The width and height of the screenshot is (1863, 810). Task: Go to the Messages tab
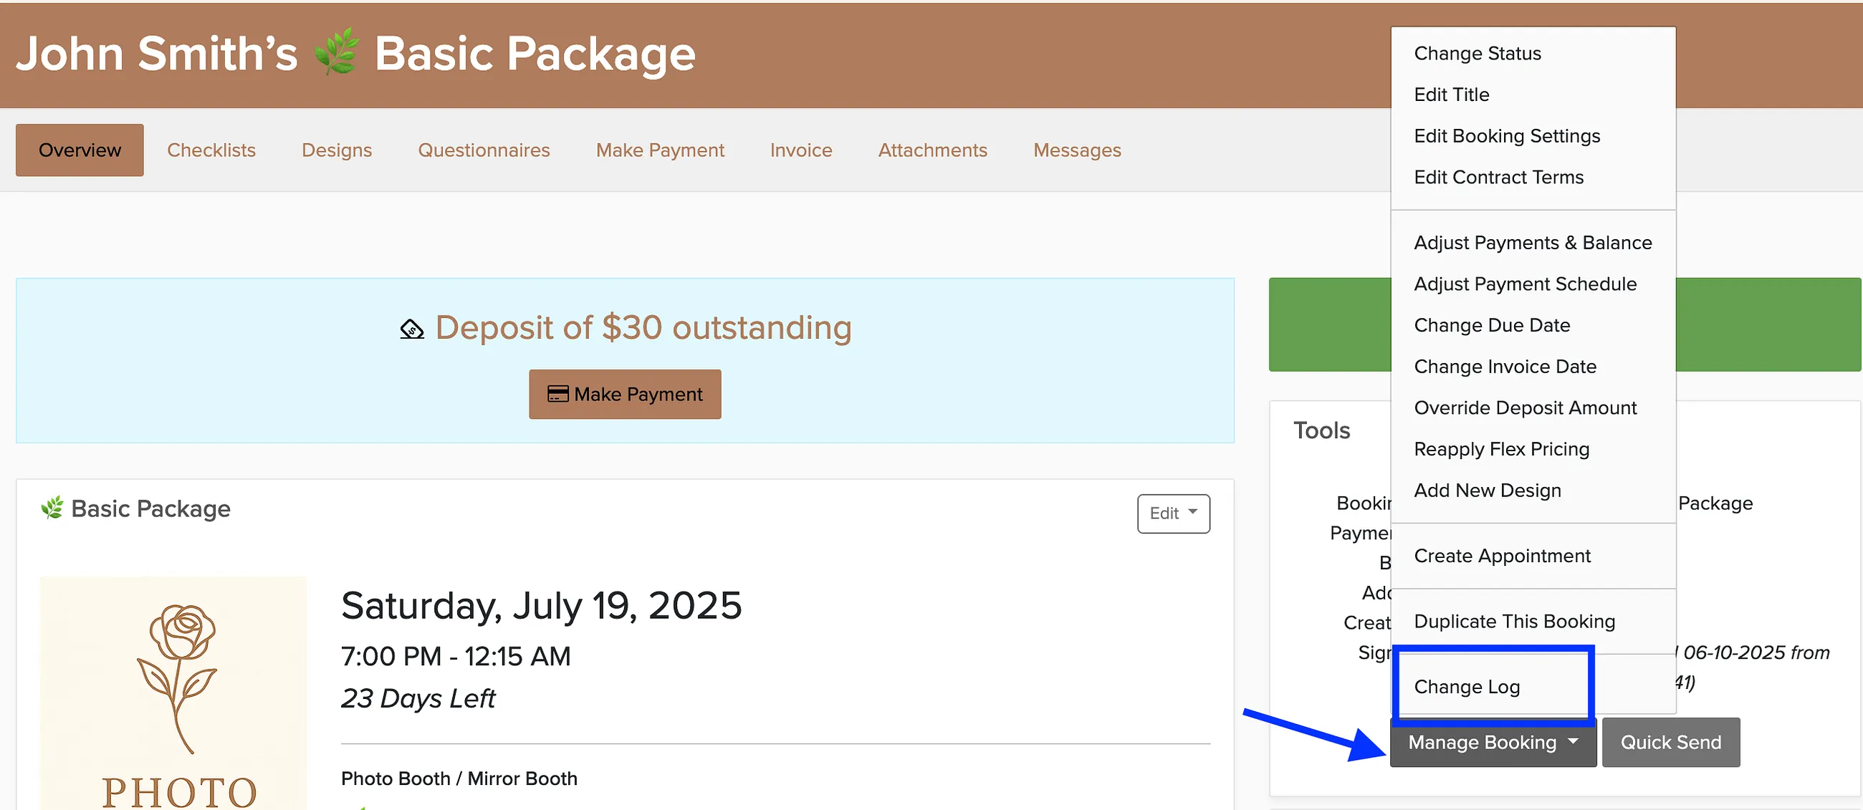coord(1077,150)
